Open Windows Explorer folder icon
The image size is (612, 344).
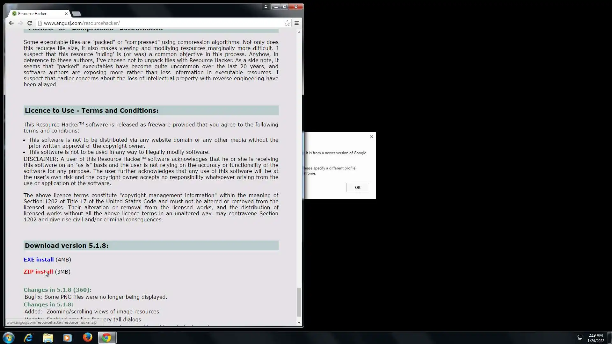tap(48, 338)
